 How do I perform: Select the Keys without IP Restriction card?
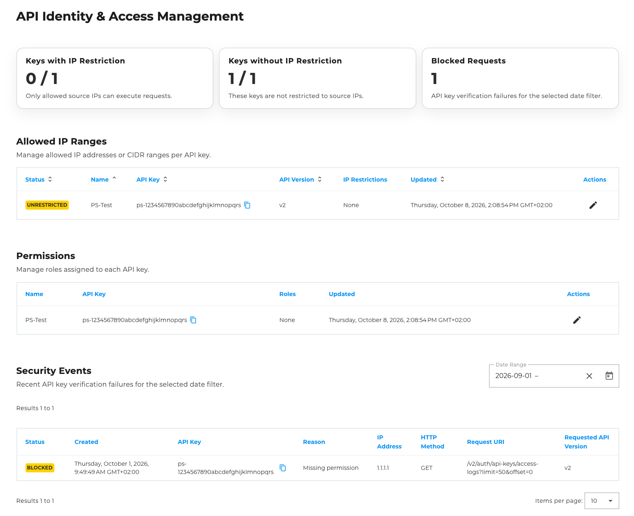click(x=317, y=78)
